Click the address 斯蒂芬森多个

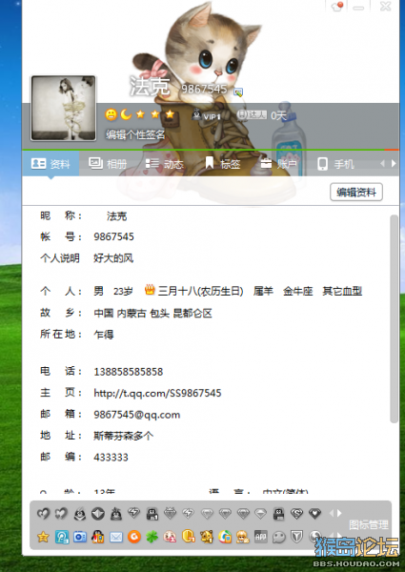123,436
